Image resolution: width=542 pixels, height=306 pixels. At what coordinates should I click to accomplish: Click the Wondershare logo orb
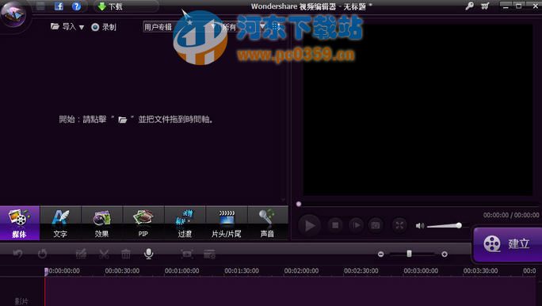pyautogui.click(x=13, y=13)
